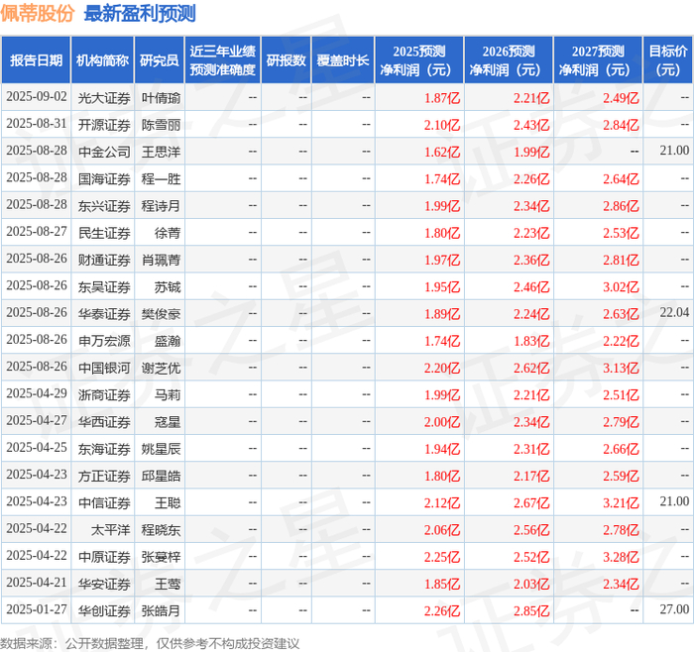The height and width of the screenshot is (652, 694).
Task: Click the date 2025-04-29
Action: click(x=37, y=393)
